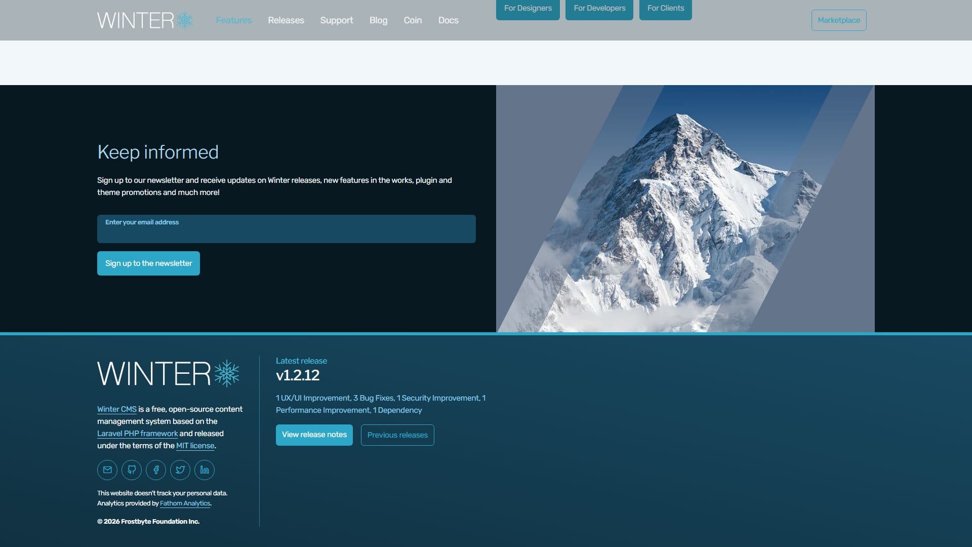Open the Marketplace button

click(x=839, y=20)
